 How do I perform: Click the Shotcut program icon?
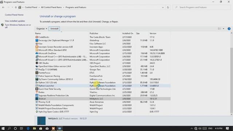(x=37, y=99)
